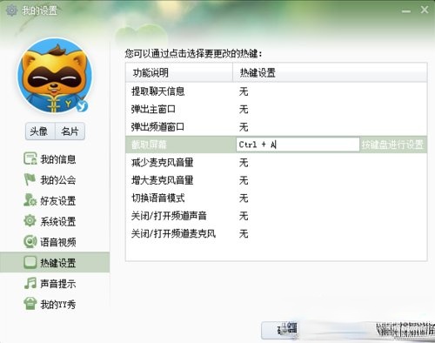Select the 截取屏幕 row label
435x343 pixels.
tap(149, 145)
